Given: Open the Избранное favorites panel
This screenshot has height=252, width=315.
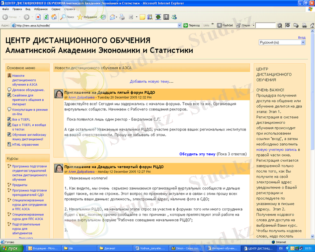Looking at the screenshot, I should tap(87, 17).
